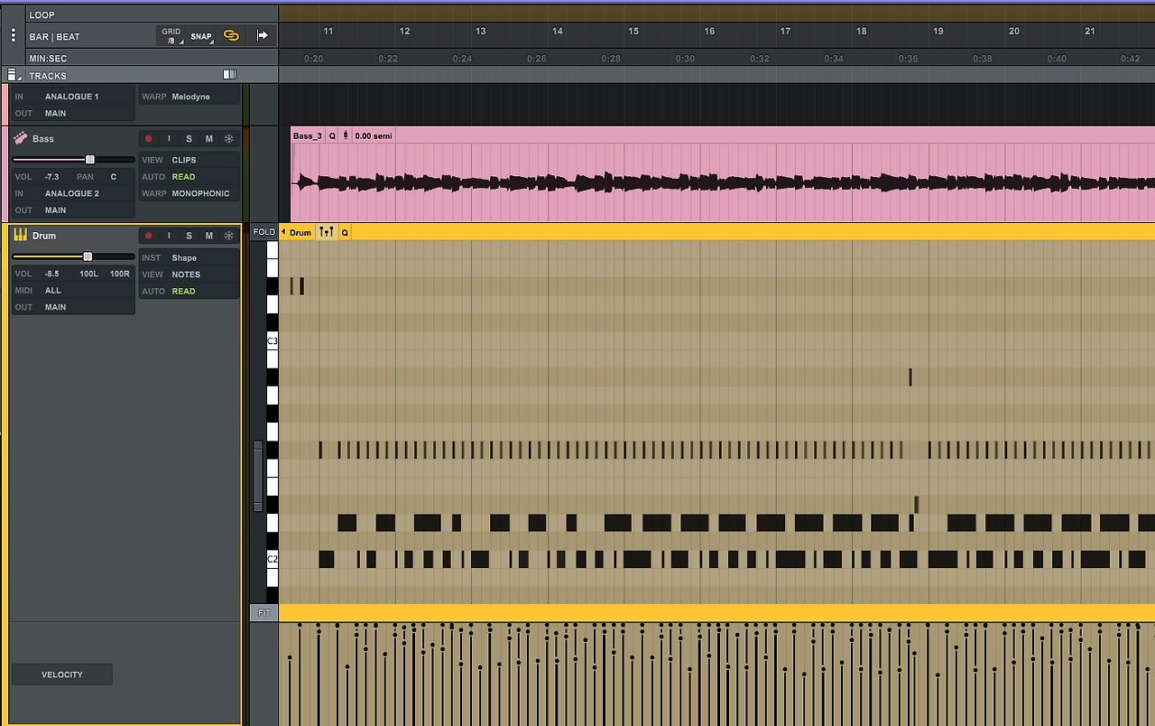Click the piano roll vertical scroll handle

(258, 476)
